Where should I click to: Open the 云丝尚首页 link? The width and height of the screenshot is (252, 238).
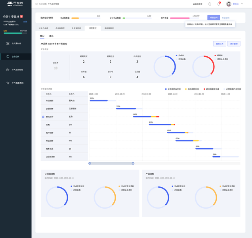(x=198, y=4)
